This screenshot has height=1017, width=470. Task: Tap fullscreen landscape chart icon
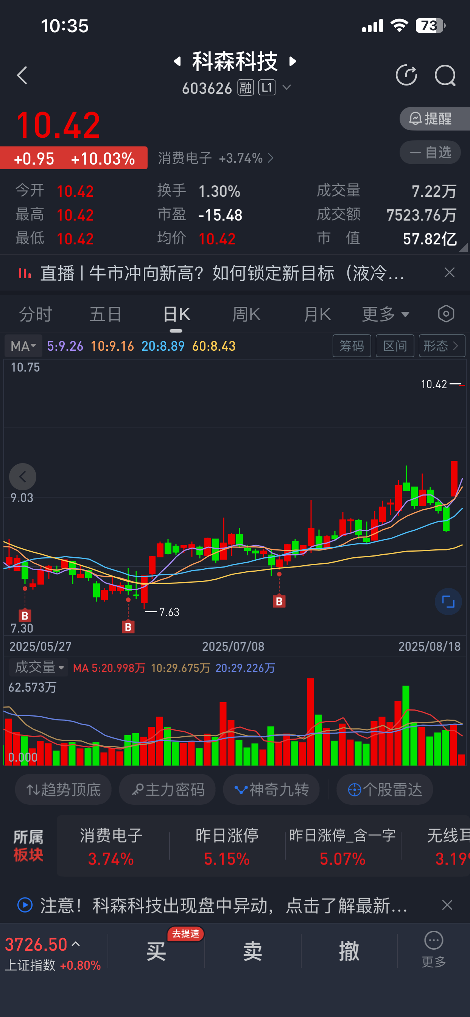click(448, 602)
